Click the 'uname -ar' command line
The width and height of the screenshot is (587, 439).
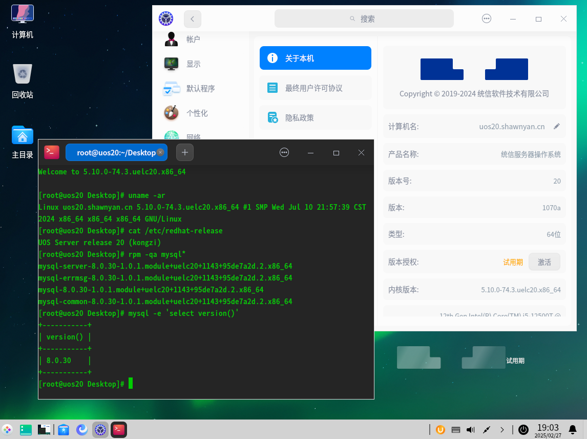coord(102,195)
